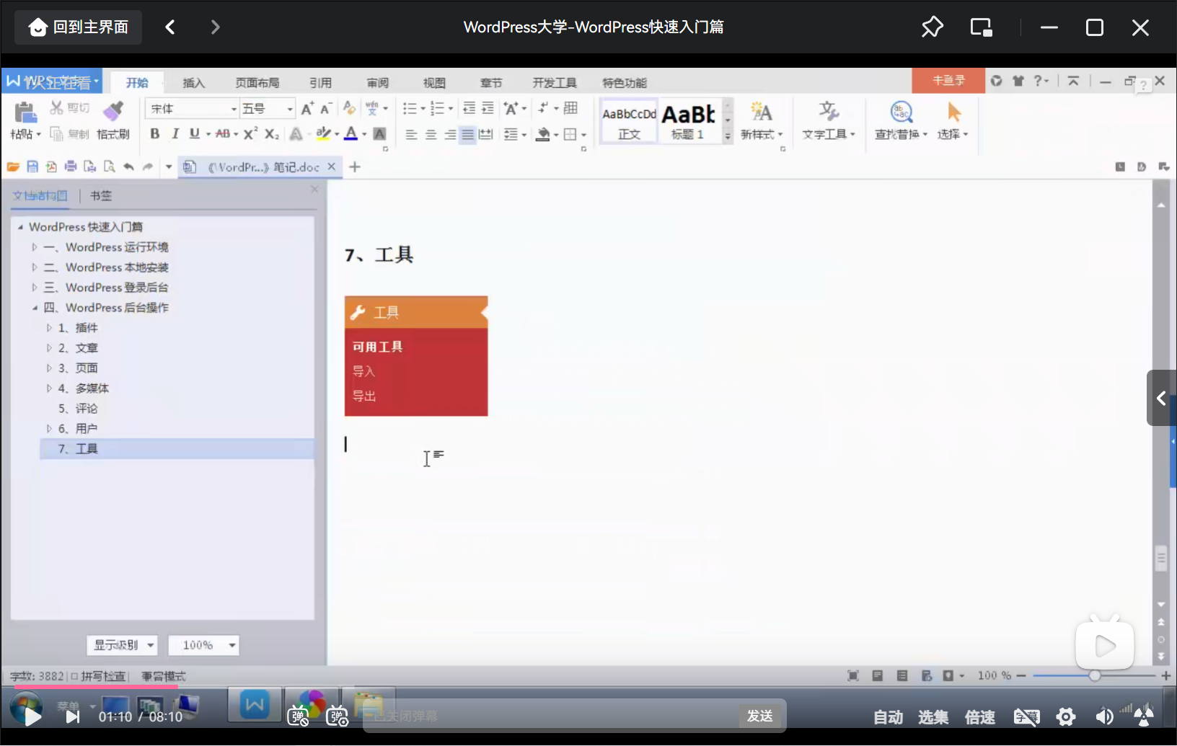Switch to mini picture-in-picture window icon
Screen dimensions: 1177x746
click(x=981, y=27)
